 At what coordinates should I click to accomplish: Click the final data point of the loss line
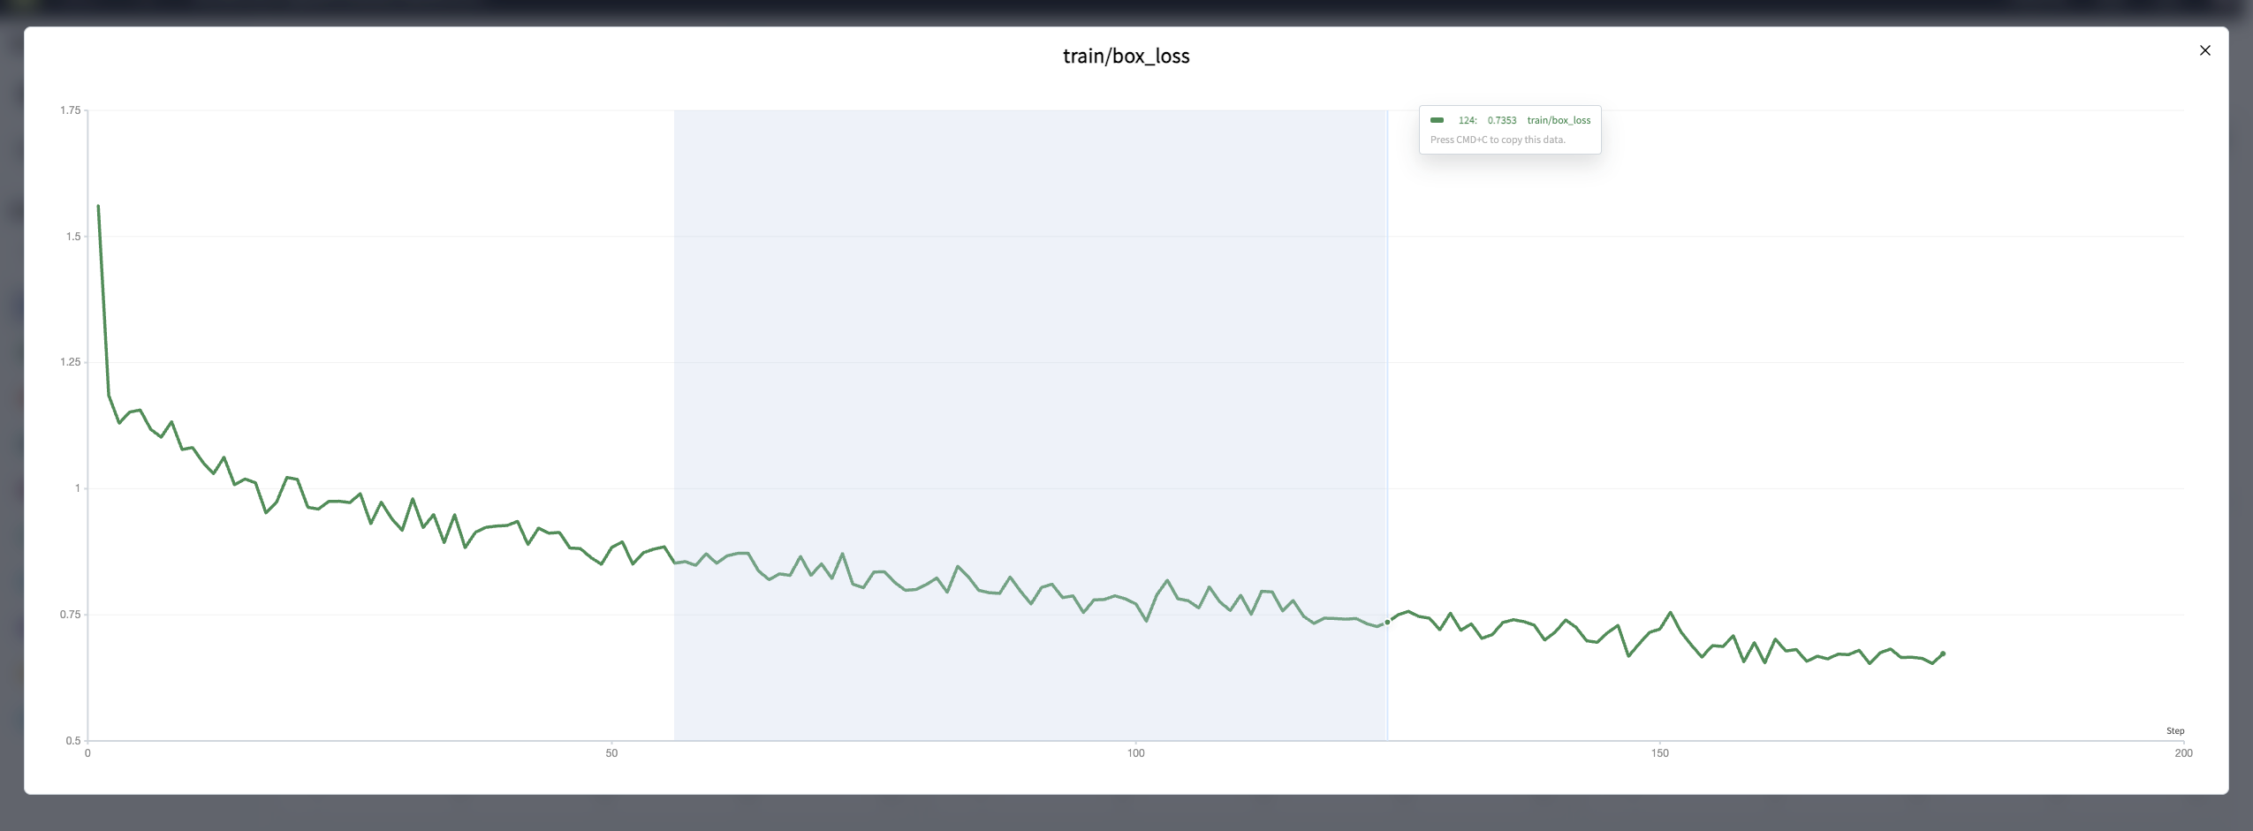[1942, 653]
